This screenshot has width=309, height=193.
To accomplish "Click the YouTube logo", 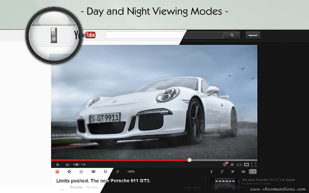I will click(x=85, y=35).
